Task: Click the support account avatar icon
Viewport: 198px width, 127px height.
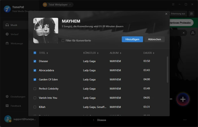Action: click(x=8, y=119)
